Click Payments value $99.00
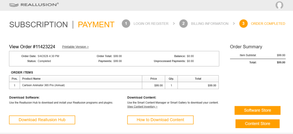The width and height of the screenshot is (293, 134). pyautogui.click(x=118, y=61)
